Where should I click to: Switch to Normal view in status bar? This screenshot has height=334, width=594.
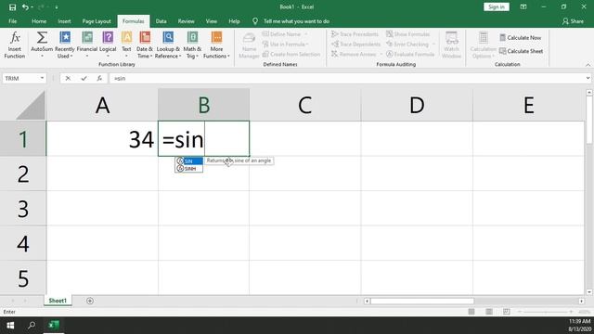[x=471, y=312]
